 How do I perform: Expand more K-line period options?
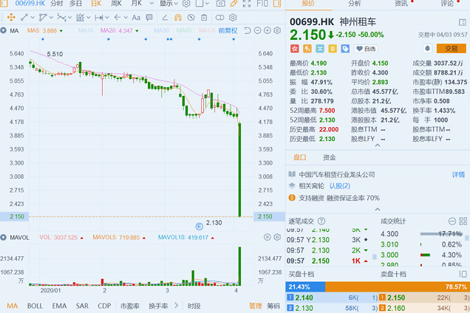[x=151, y=3]
